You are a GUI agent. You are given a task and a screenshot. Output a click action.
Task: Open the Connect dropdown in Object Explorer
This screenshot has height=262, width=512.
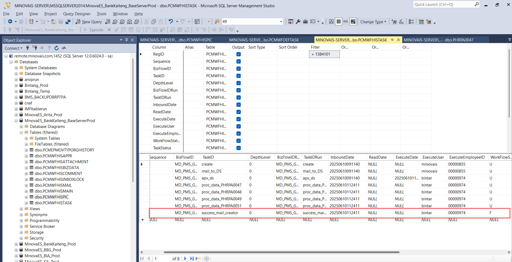tap(13, 48)
